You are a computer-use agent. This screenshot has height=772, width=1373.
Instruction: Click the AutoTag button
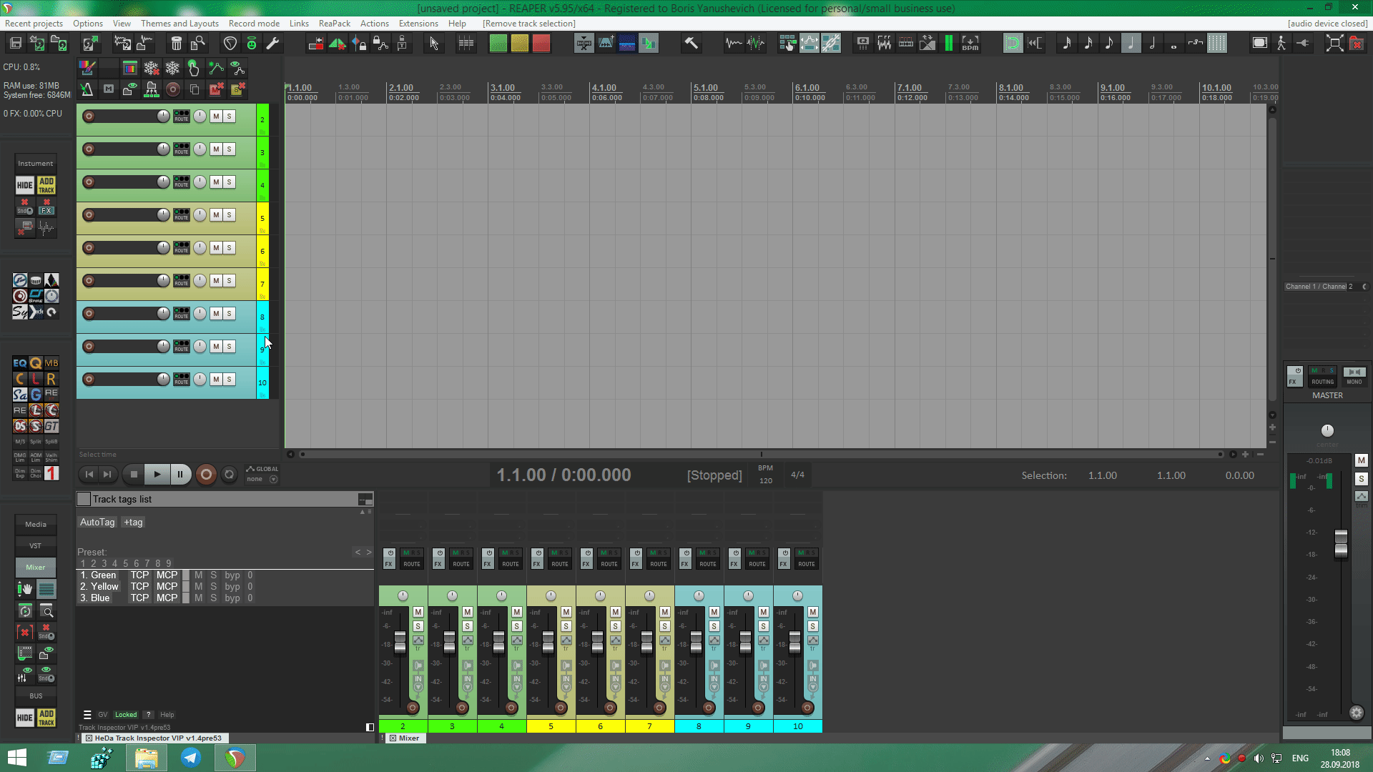97,523
